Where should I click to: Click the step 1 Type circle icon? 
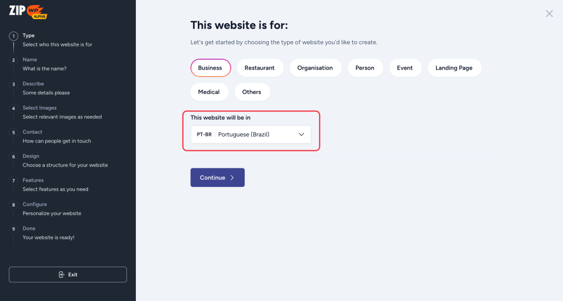[14, 36]
